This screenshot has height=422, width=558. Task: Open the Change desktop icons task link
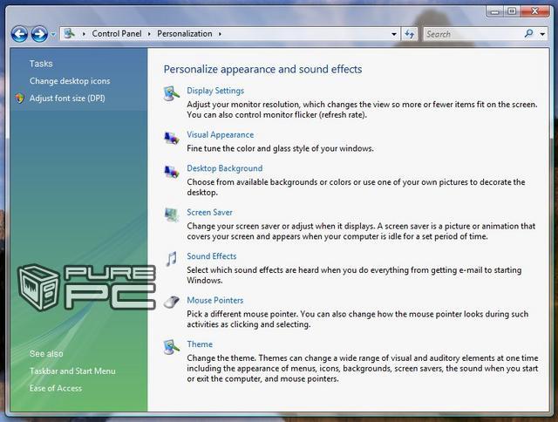70,81
